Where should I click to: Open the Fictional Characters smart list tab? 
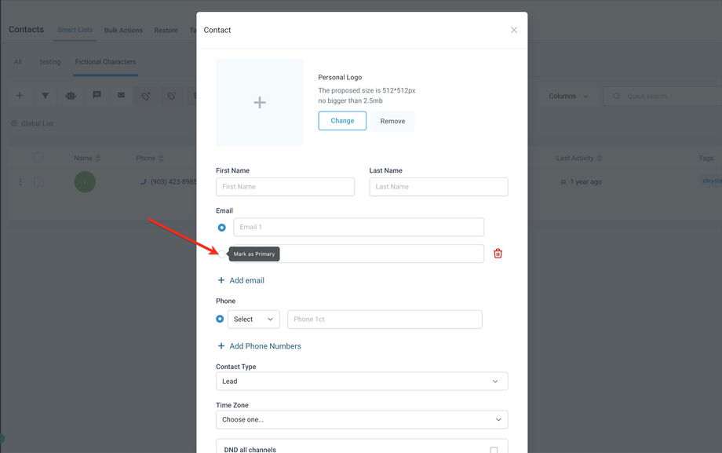click(x=105, y=62)
